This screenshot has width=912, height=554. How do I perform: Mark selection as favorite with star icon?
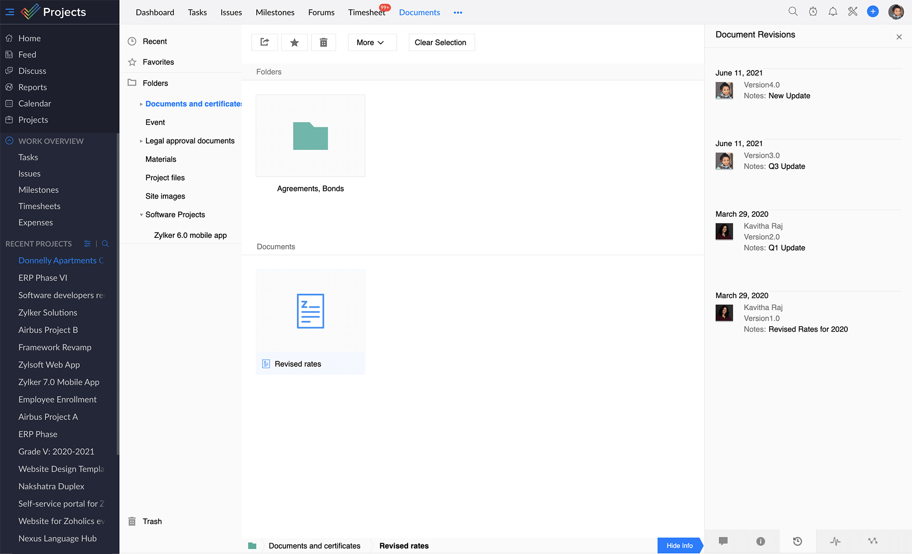coord(295,42)
